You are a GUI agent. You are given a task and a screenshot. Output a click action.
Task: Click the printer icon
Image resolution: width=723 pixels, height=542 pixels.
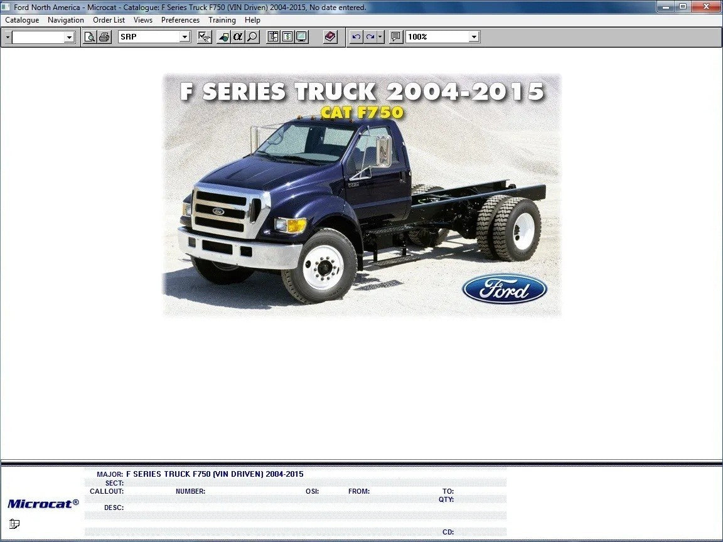coord(104,37)
